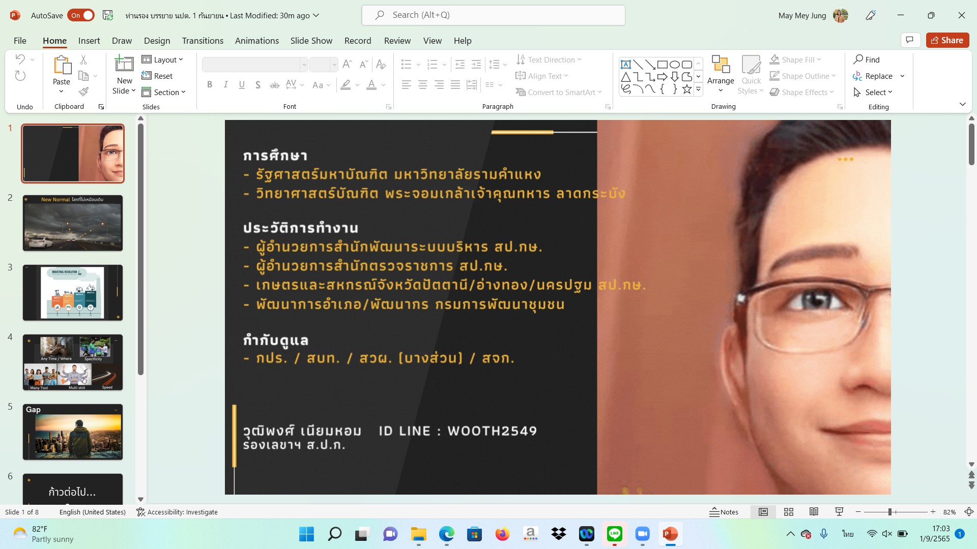The width and height of the screenshot is (977, 549).
Task: Open Slide Sorter view
Action: pos(789,512)
